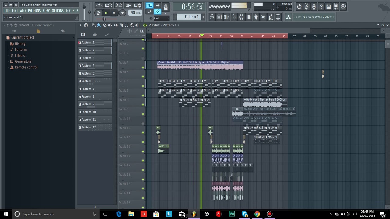This screenshot has height=219, width=390.
Task: Toggle overdub (blend recording) icon
Action: point(128,5)
